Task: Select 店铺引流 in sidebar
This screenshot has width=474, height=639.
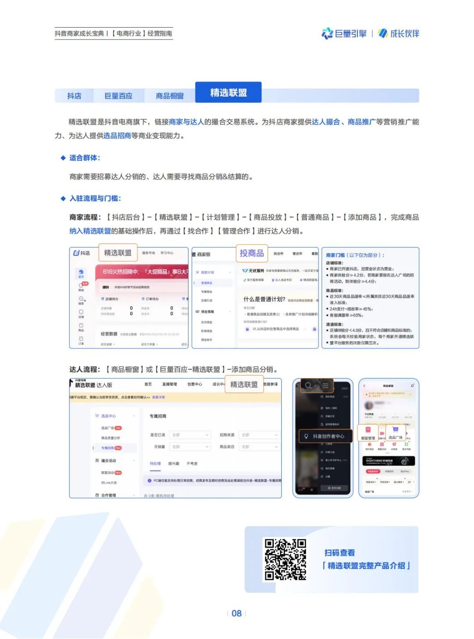Action: [x=206, y=301]
